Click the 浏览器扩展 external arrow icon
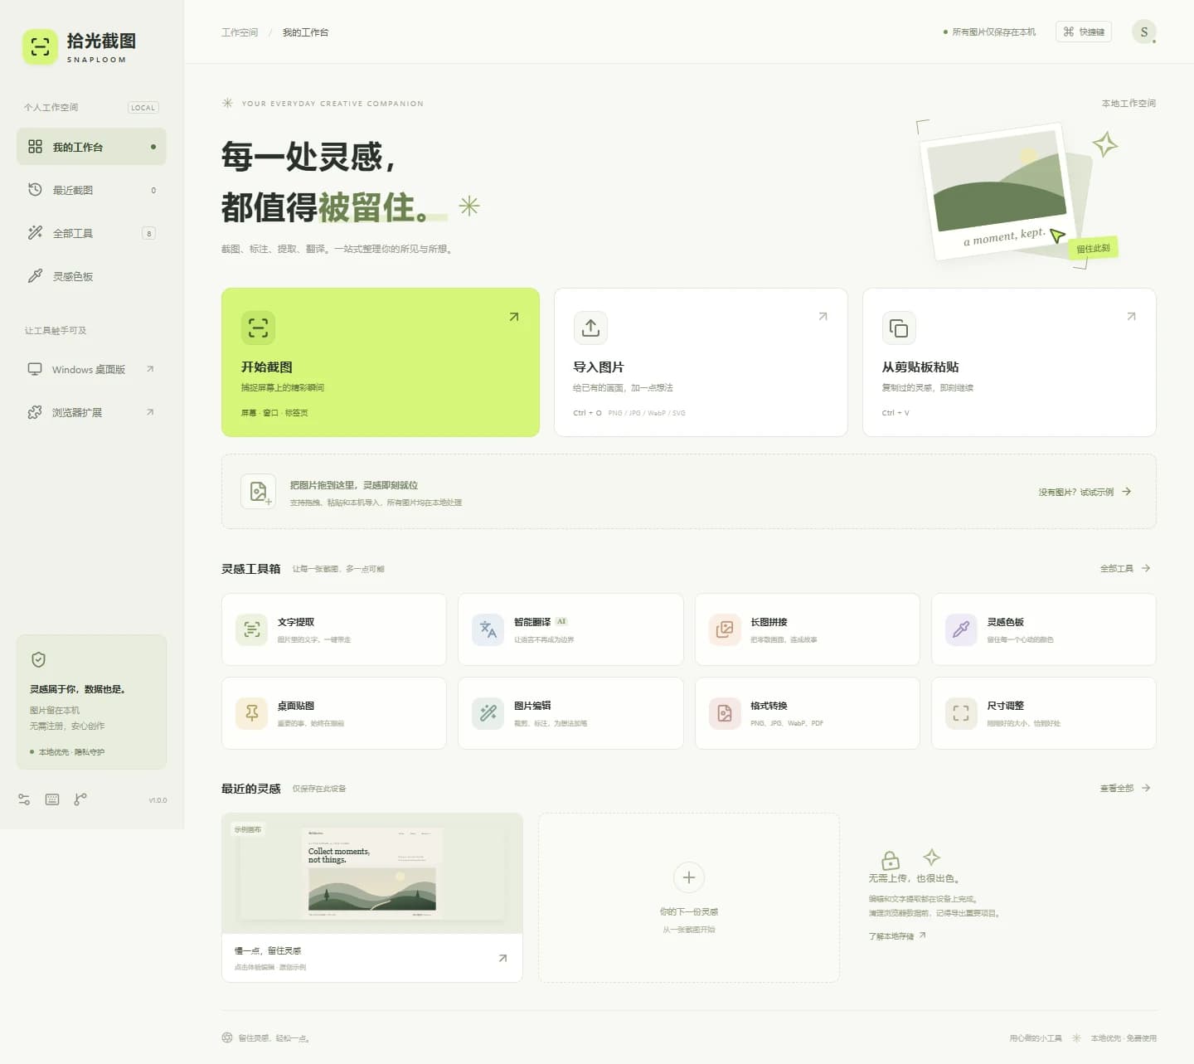1194x1064 pixels. [x=150, y=412]
